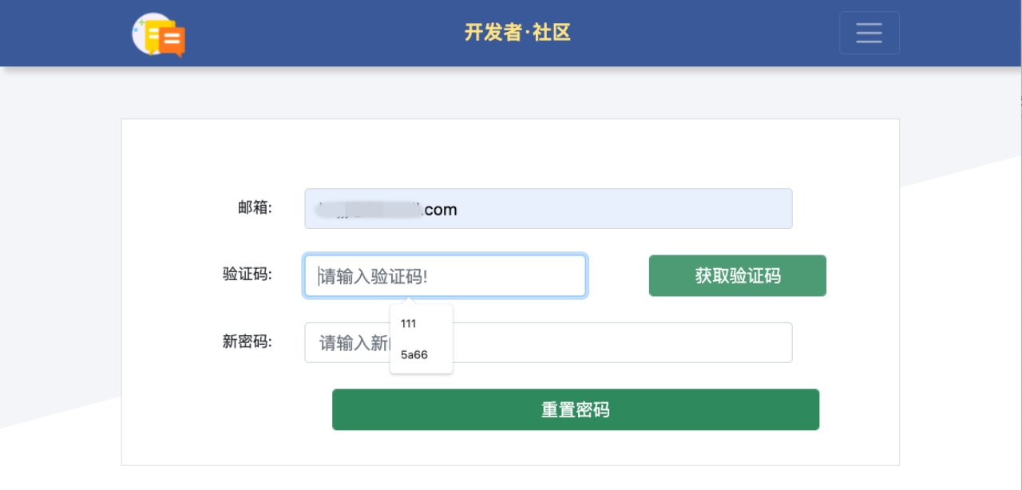1022x490 pixels.
Task: Click the 邮箱: field label
Action: coord(255,207)
